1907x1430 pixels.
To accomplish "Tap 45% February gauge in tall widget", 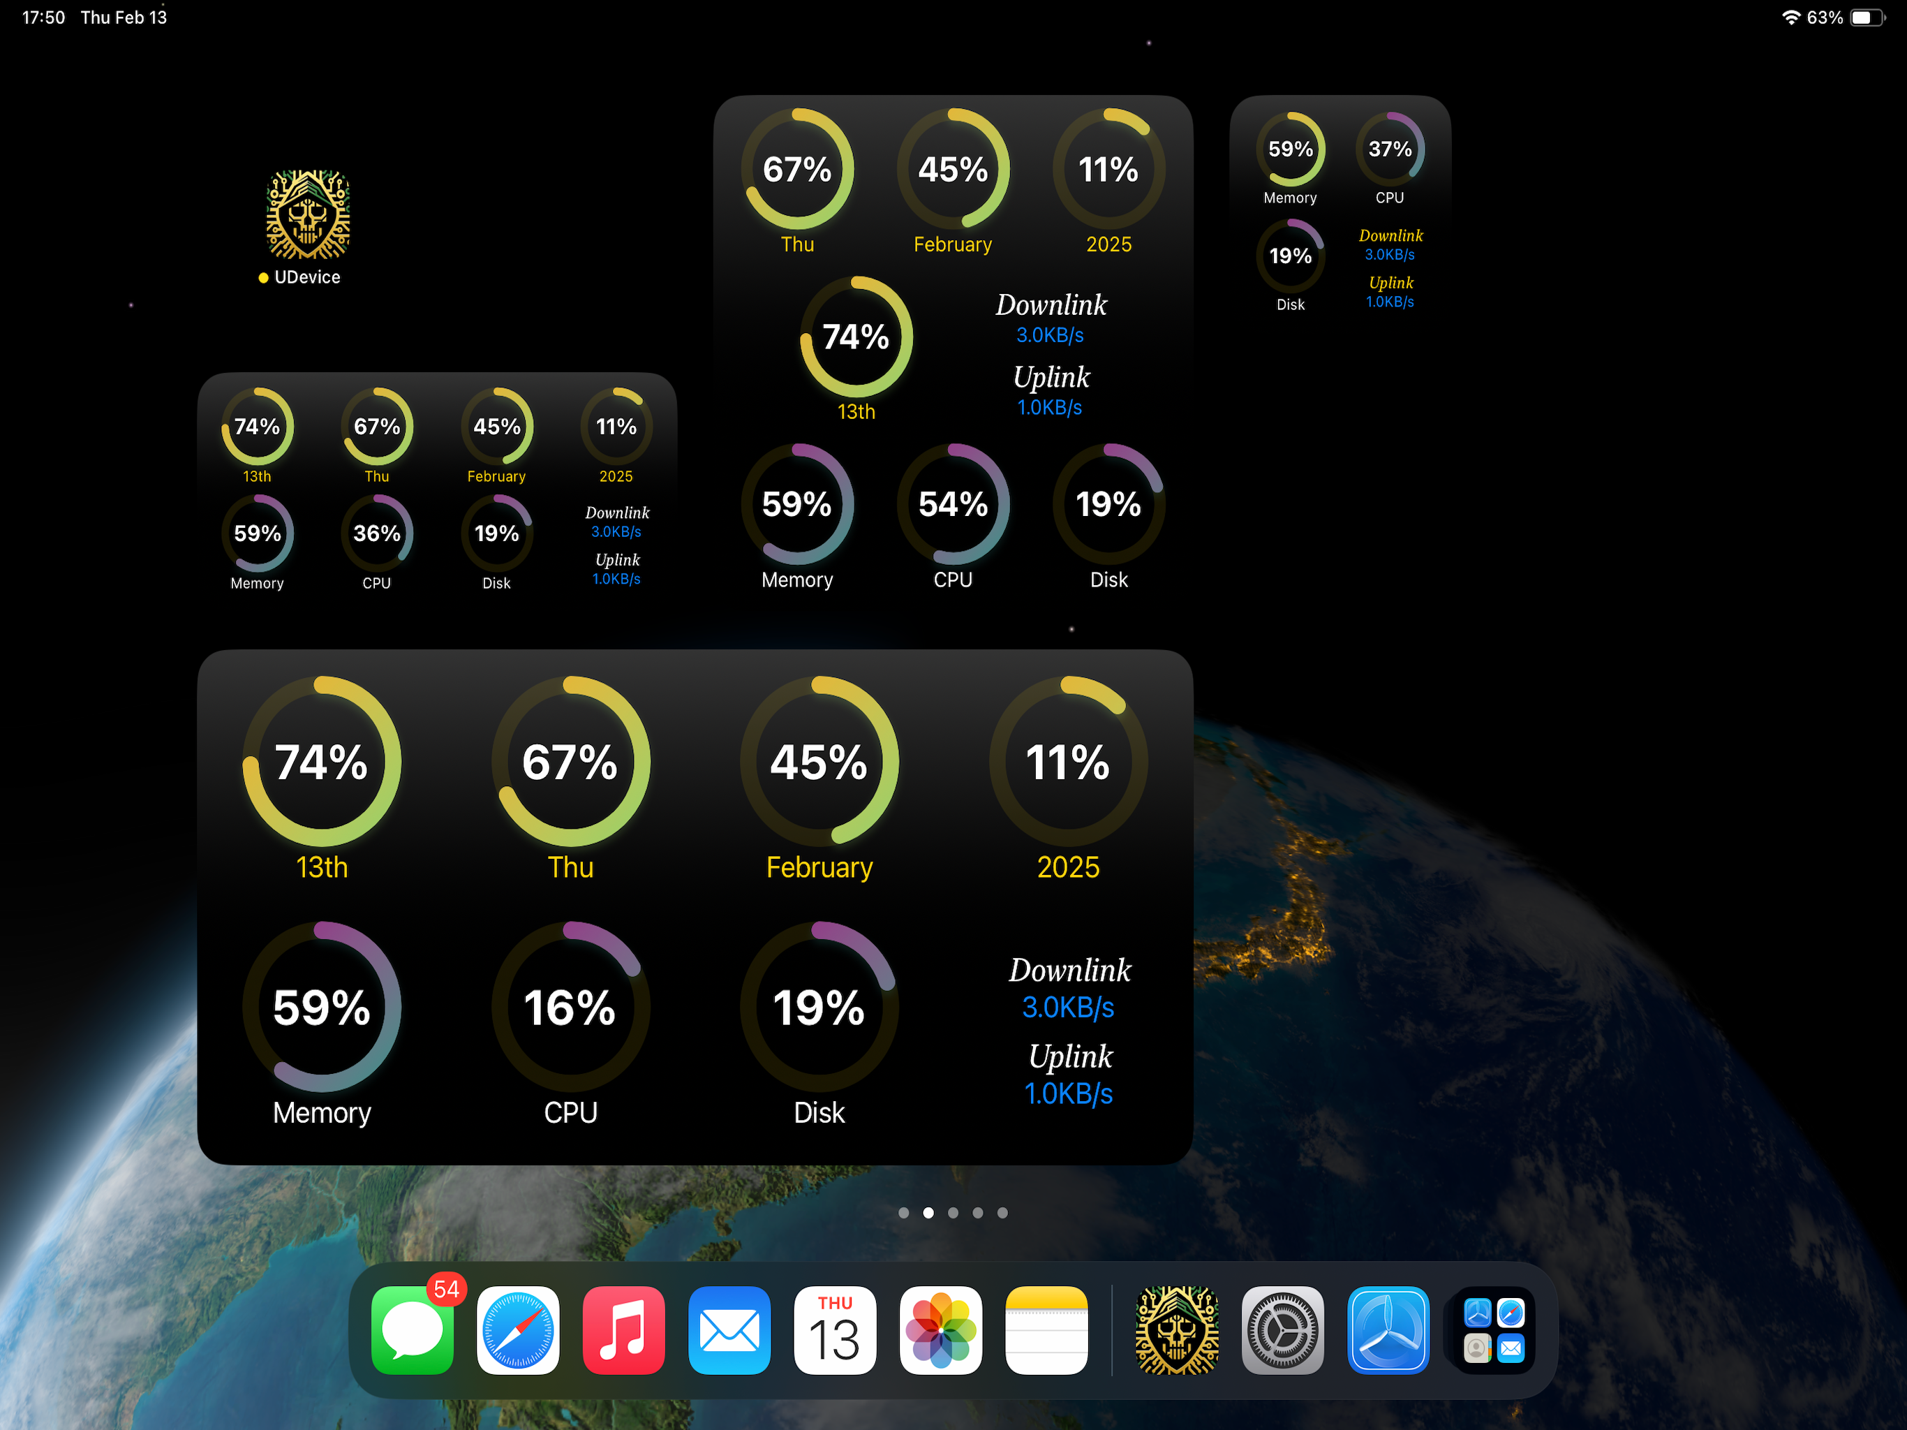I will (x=953, y=168).
